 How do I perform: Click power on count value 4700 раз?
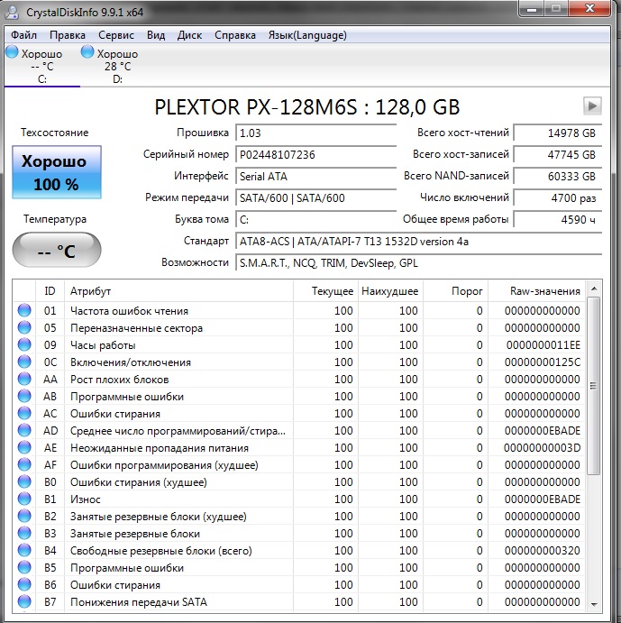point(557,197)
